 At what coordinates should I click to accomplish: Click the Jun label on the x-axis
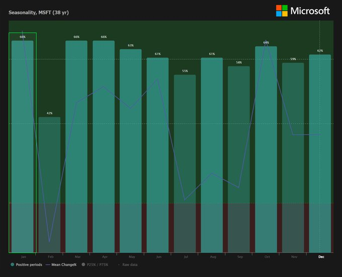coord(158,257)
